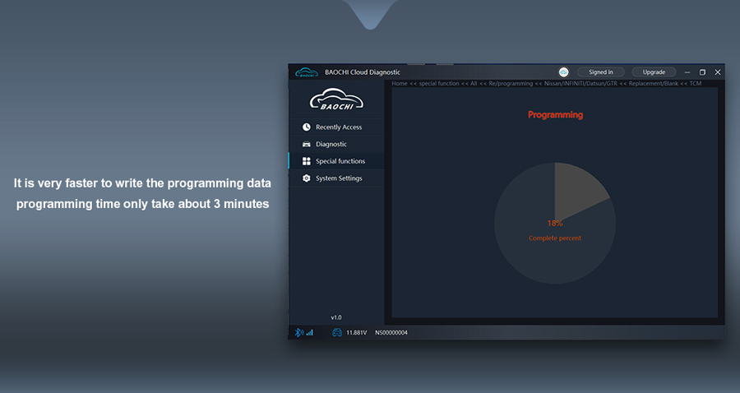The image size is (740, 393).
Task: Click Nissan/INFINITI/Datsun/GTR breadcrumb
Action: [580, 84]
